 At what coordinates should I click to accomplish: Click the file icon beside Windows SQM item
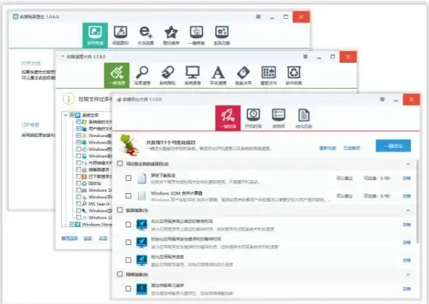(142, 195)
